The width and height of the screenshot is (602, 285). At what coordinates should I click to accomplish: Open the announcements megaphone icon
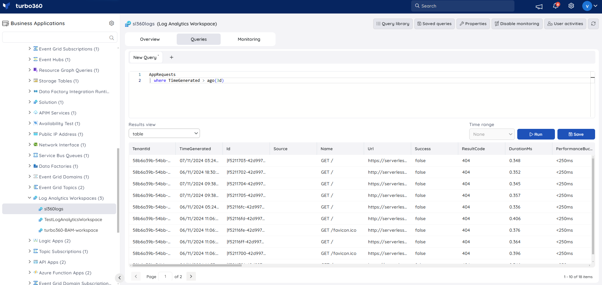pos(539,6)
